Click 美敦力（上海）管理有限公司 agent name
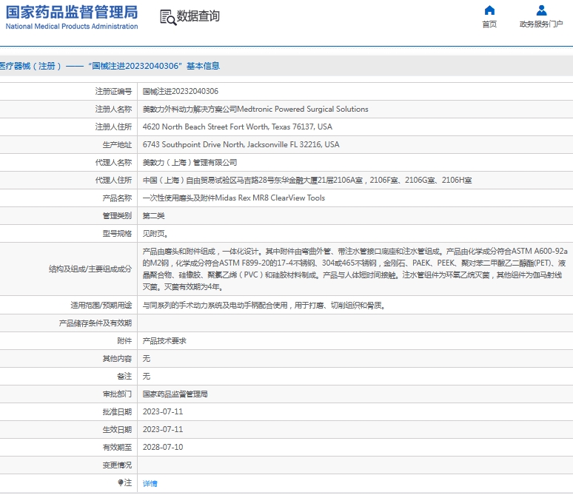This screenshot has height=495, width=573. [x=190, y=163]
